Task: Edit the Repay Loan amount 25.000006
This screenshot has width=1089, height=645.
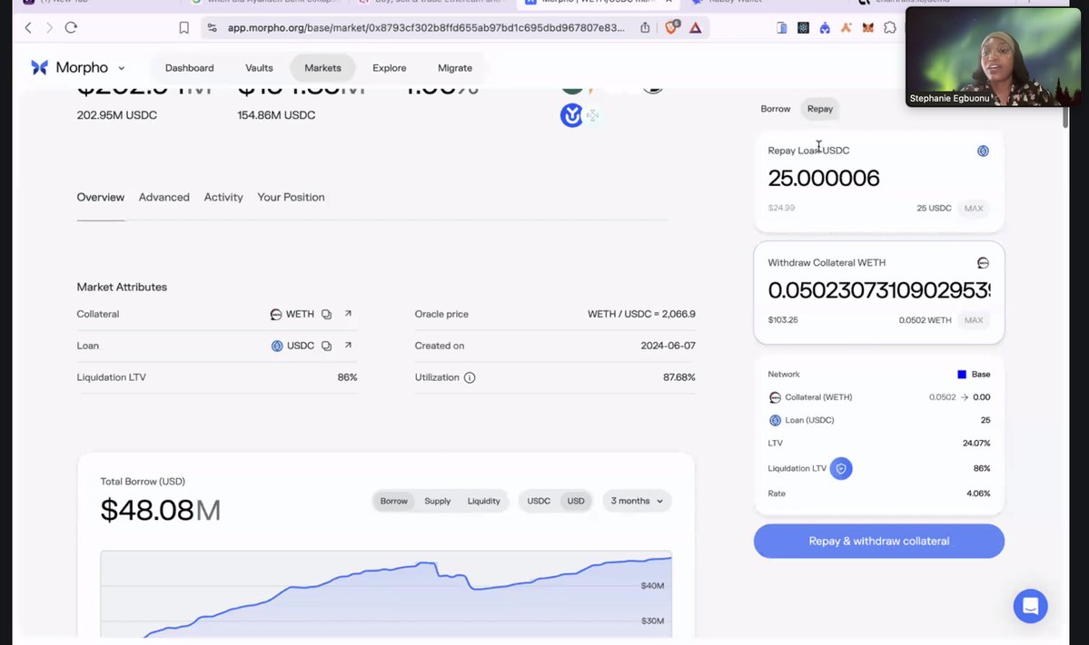Action: (824, 178)
